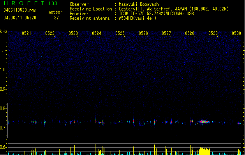245x155 pixels.
Task: Select the ICOM IC-575 53.7492 MHz USB text
Action: point(156,14)
